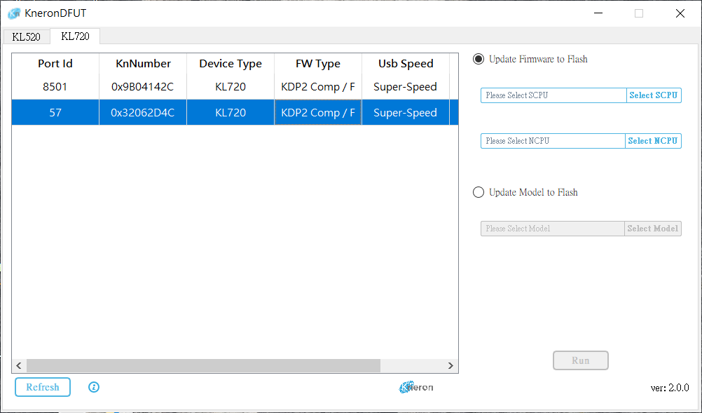Click Super-Speed cell in port 57 row
This screenshot has width=702, height=413.
(x=406, y=112)
